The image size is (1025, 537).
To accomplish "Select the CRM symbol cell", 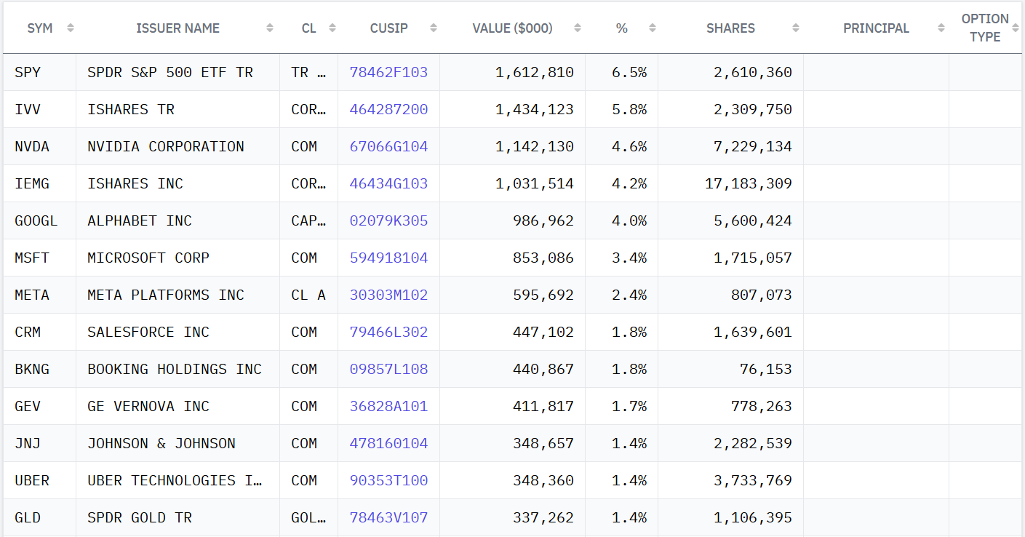I will coord(40,332).
